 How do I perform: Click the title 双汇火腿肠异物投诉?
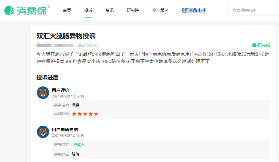[x=66, y=36]
